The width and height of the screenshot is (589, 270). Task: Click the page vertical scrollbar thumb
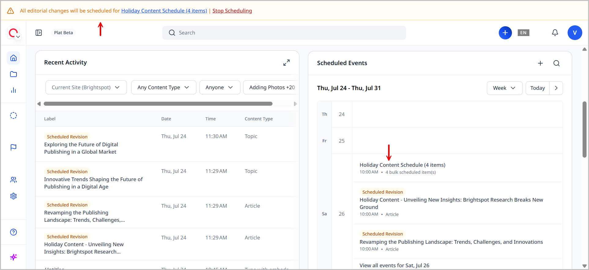coord(584,130)
